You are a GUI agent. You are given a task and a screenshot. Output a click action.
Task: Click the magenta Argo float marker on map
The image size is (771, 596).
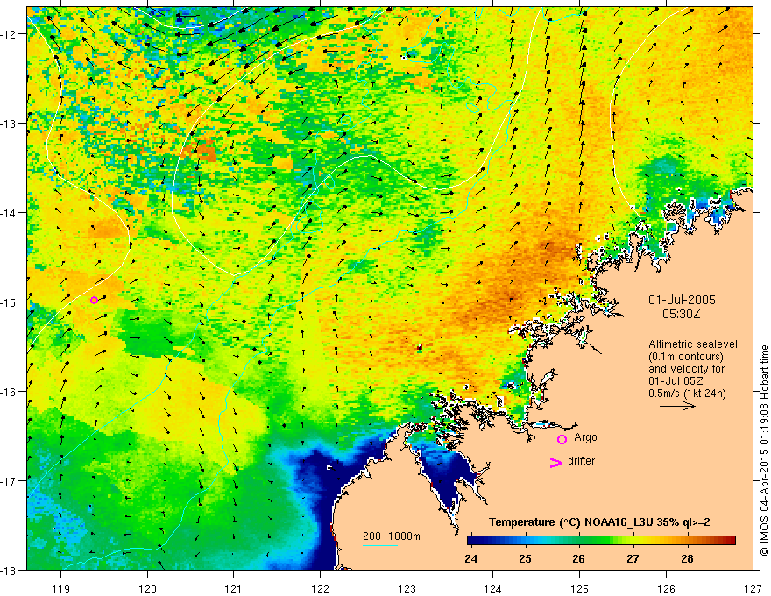94,300
